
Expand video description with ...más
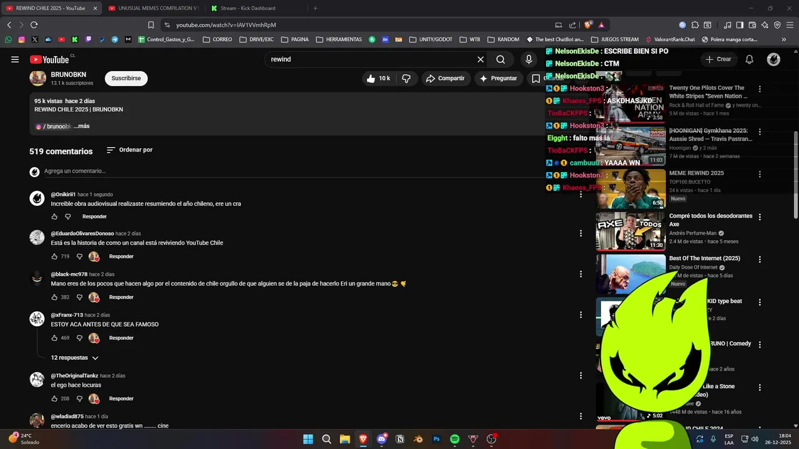point(81,126)
